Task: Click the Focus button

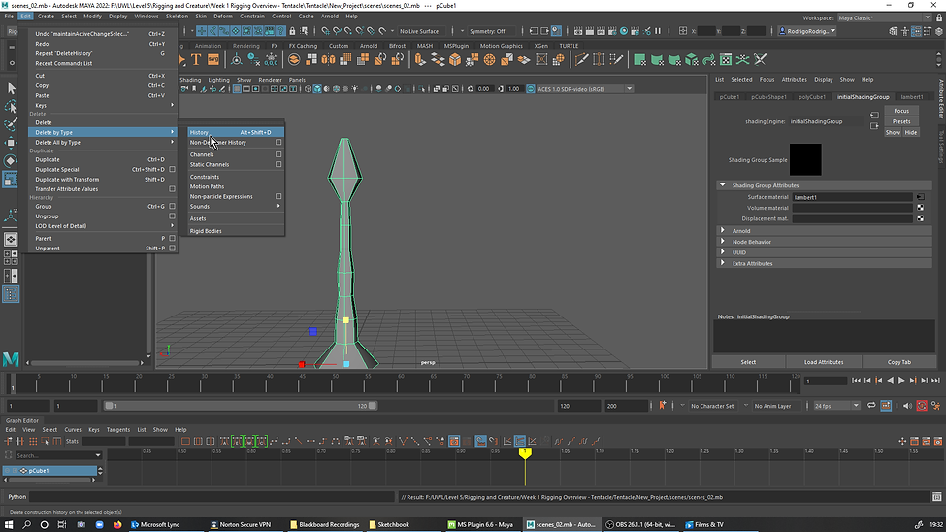Action: pyautogui.click(x=901, y=111)
